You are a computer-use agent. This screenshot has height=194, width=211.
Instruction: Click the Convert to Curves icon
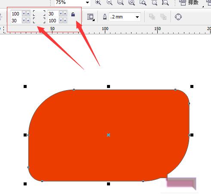[178, 17]
